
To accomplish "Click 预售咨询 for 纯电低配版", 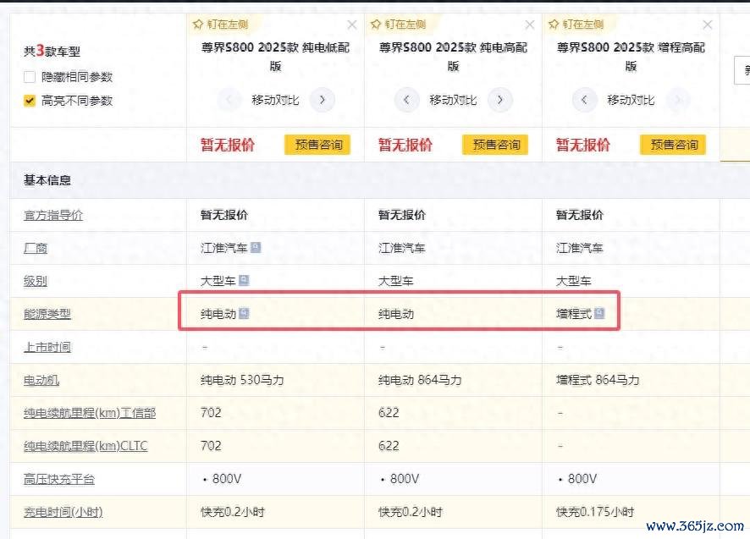I will [x=317, y=145].
